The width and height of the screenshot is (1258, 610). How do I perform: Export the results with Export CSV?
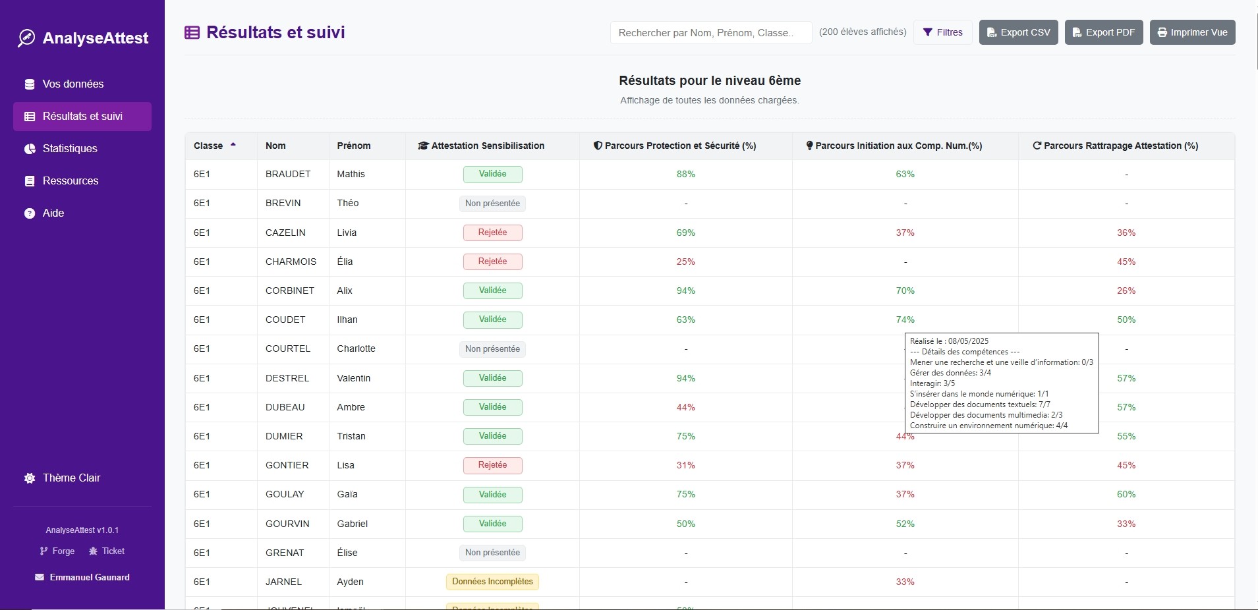pos(1018,32)
